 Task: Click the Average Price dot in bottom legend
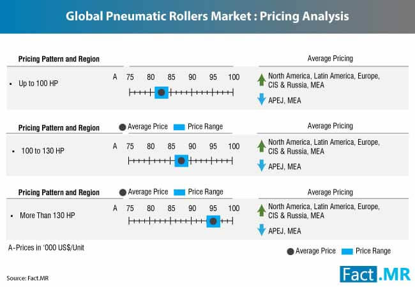point(290,251)
